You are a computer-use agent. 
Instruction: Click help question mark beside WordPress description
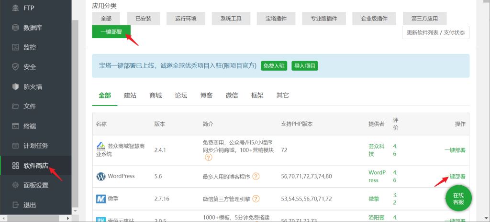coord(256,176)
